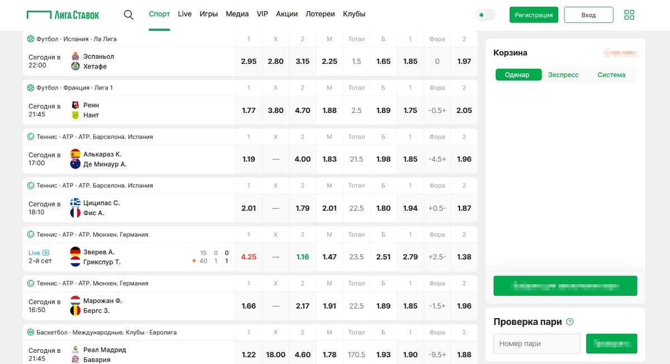
Task: Click the Rennes team crest
Action: 75,105
